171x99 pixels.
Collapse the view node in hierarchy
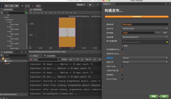[4, 17]
